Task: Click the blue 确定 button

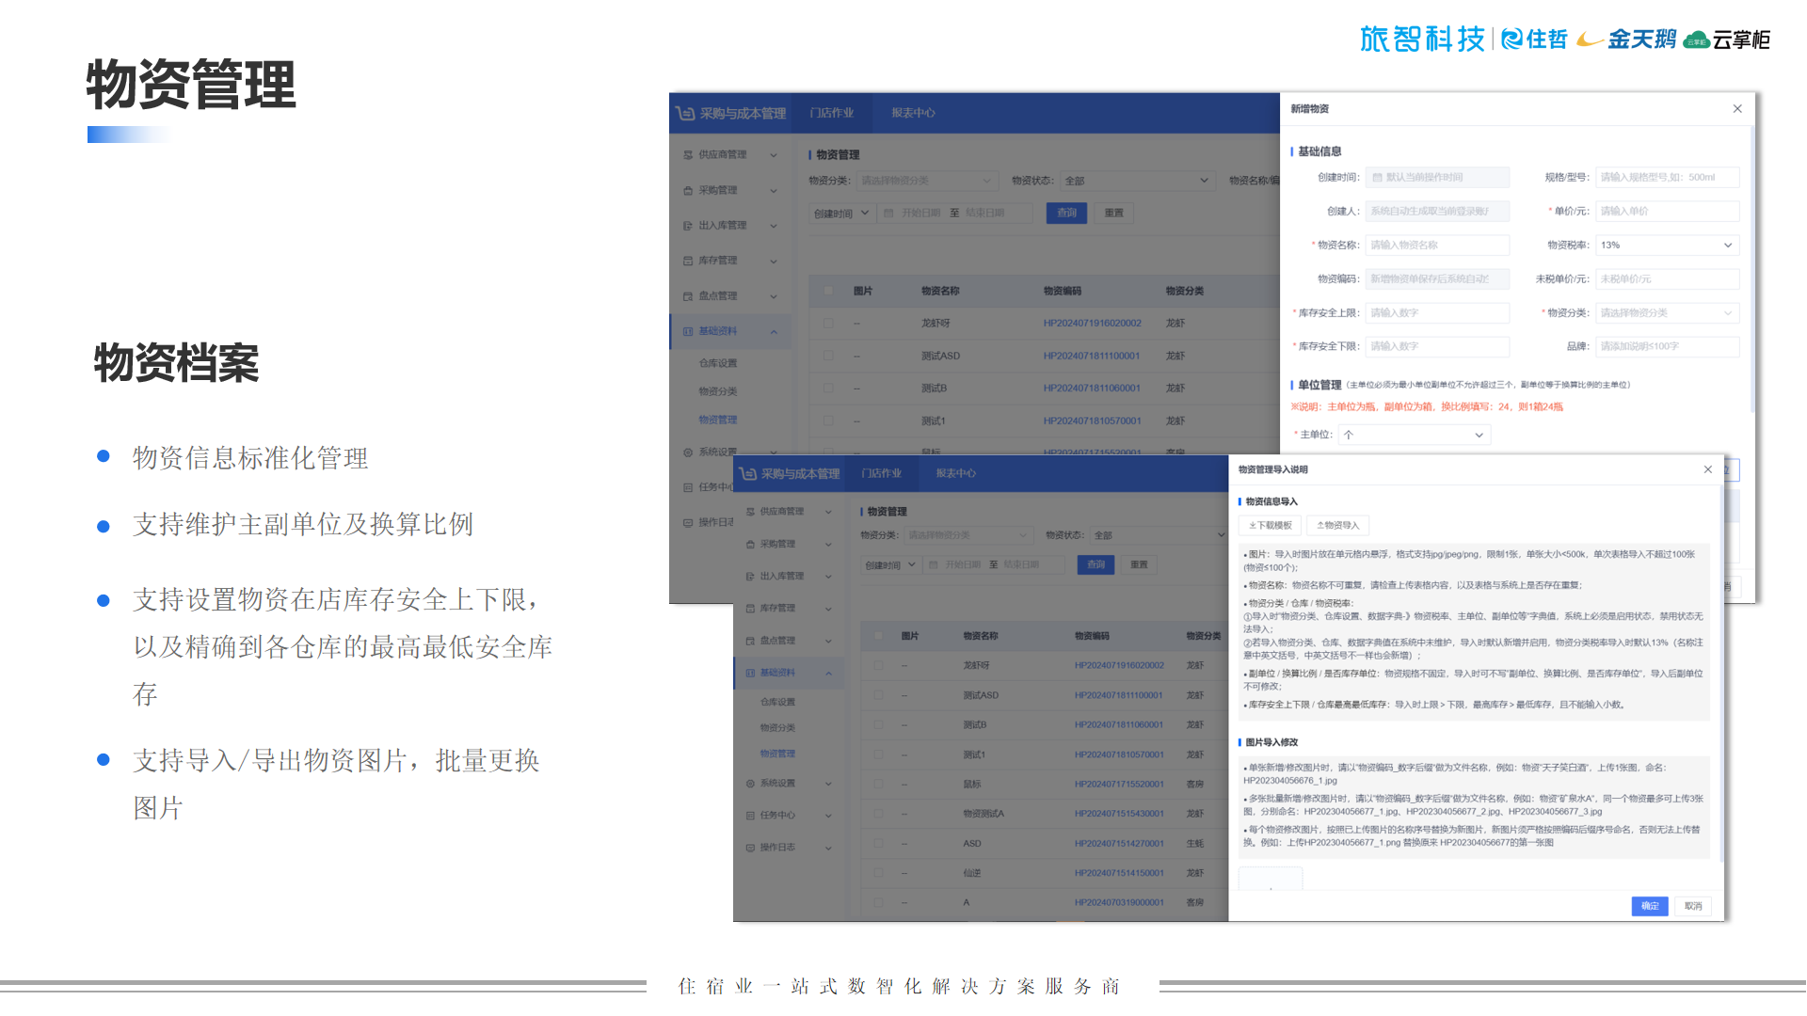Action: [x=1649, y=906]
